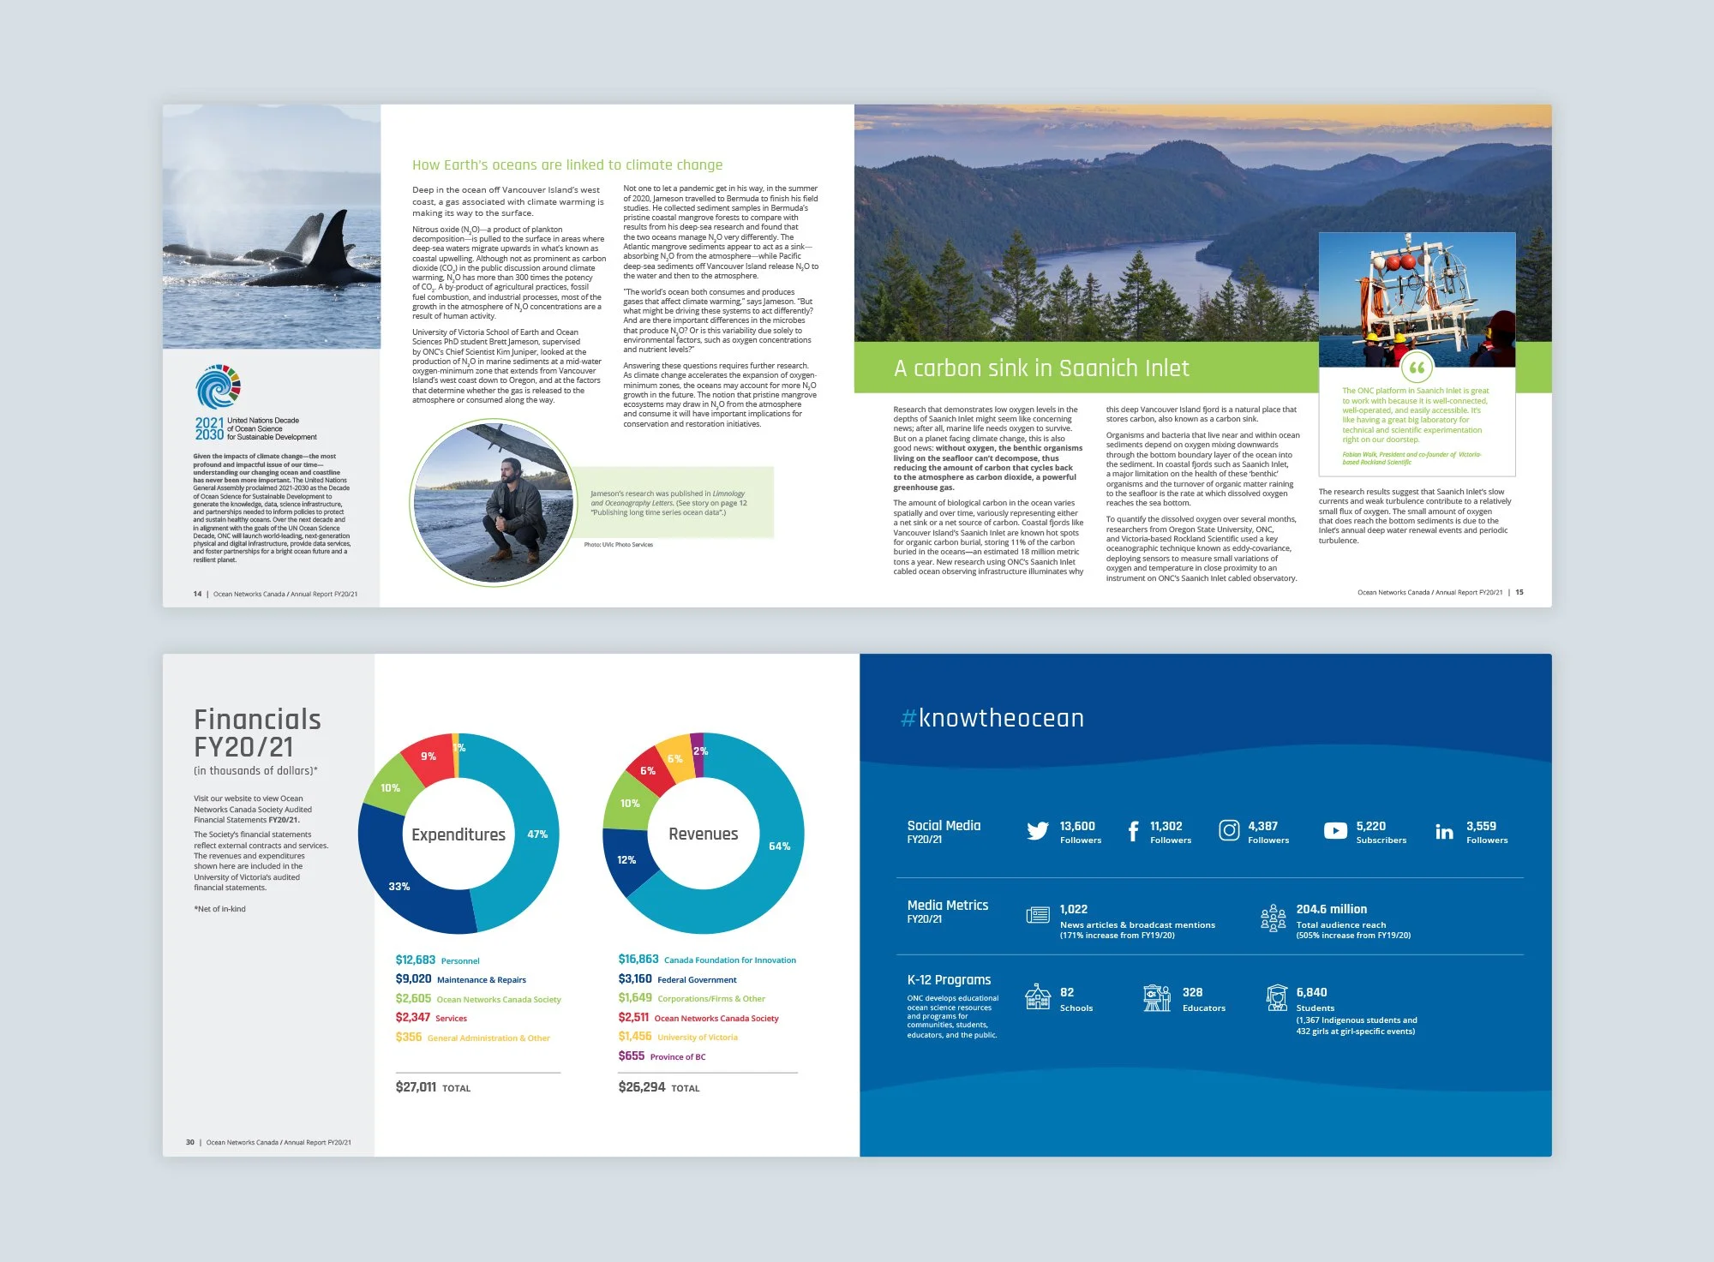Click "$1,456 University of Victoria"
Image resolution: width=1714 pixels, height=1262 pixels.
(x=678, y=1037)
